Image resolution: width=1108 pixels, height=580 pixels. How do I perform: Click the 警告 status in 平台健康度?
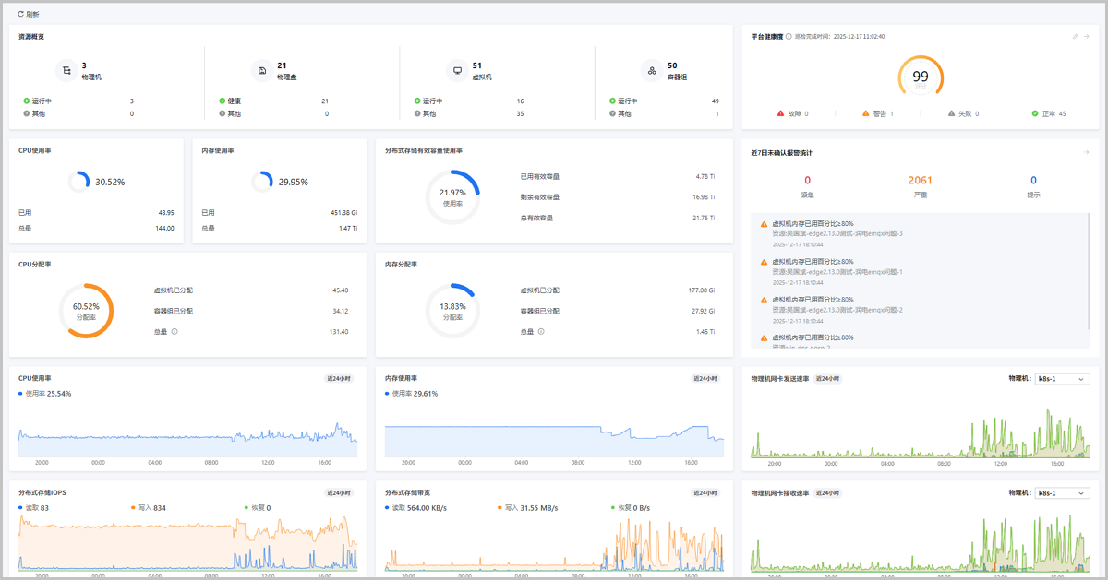point(877,114)
